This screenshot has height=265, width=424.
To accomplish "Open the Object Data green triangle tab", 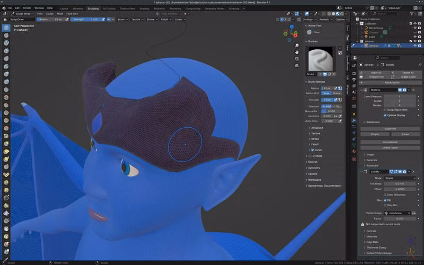I will (x=354, y=145).
